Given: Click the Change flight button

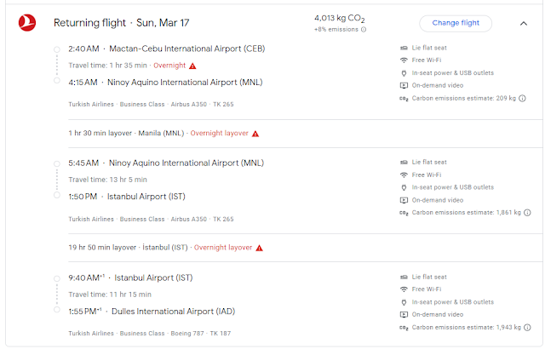Looking at the screenshot, I should 456,23.
